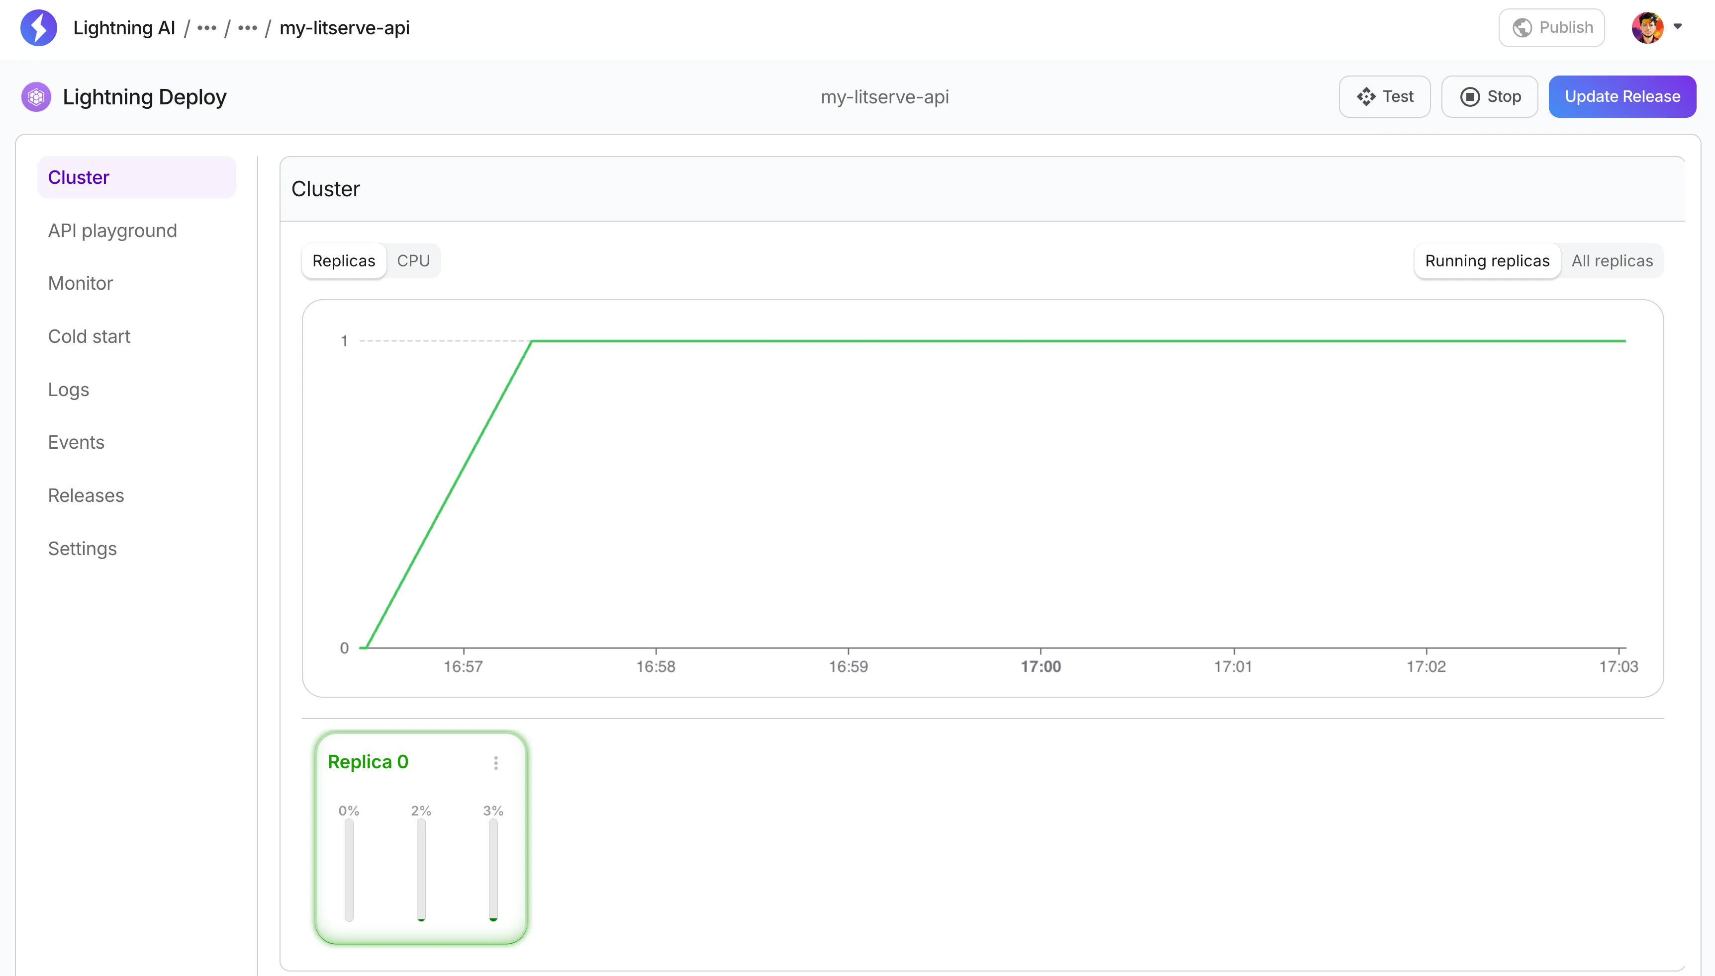
Task: Click Update Release button
Action: (1622, 96)
